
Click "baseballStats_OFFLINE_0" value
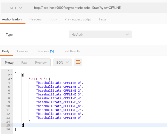pyautogui.click(x=59, y=83)
